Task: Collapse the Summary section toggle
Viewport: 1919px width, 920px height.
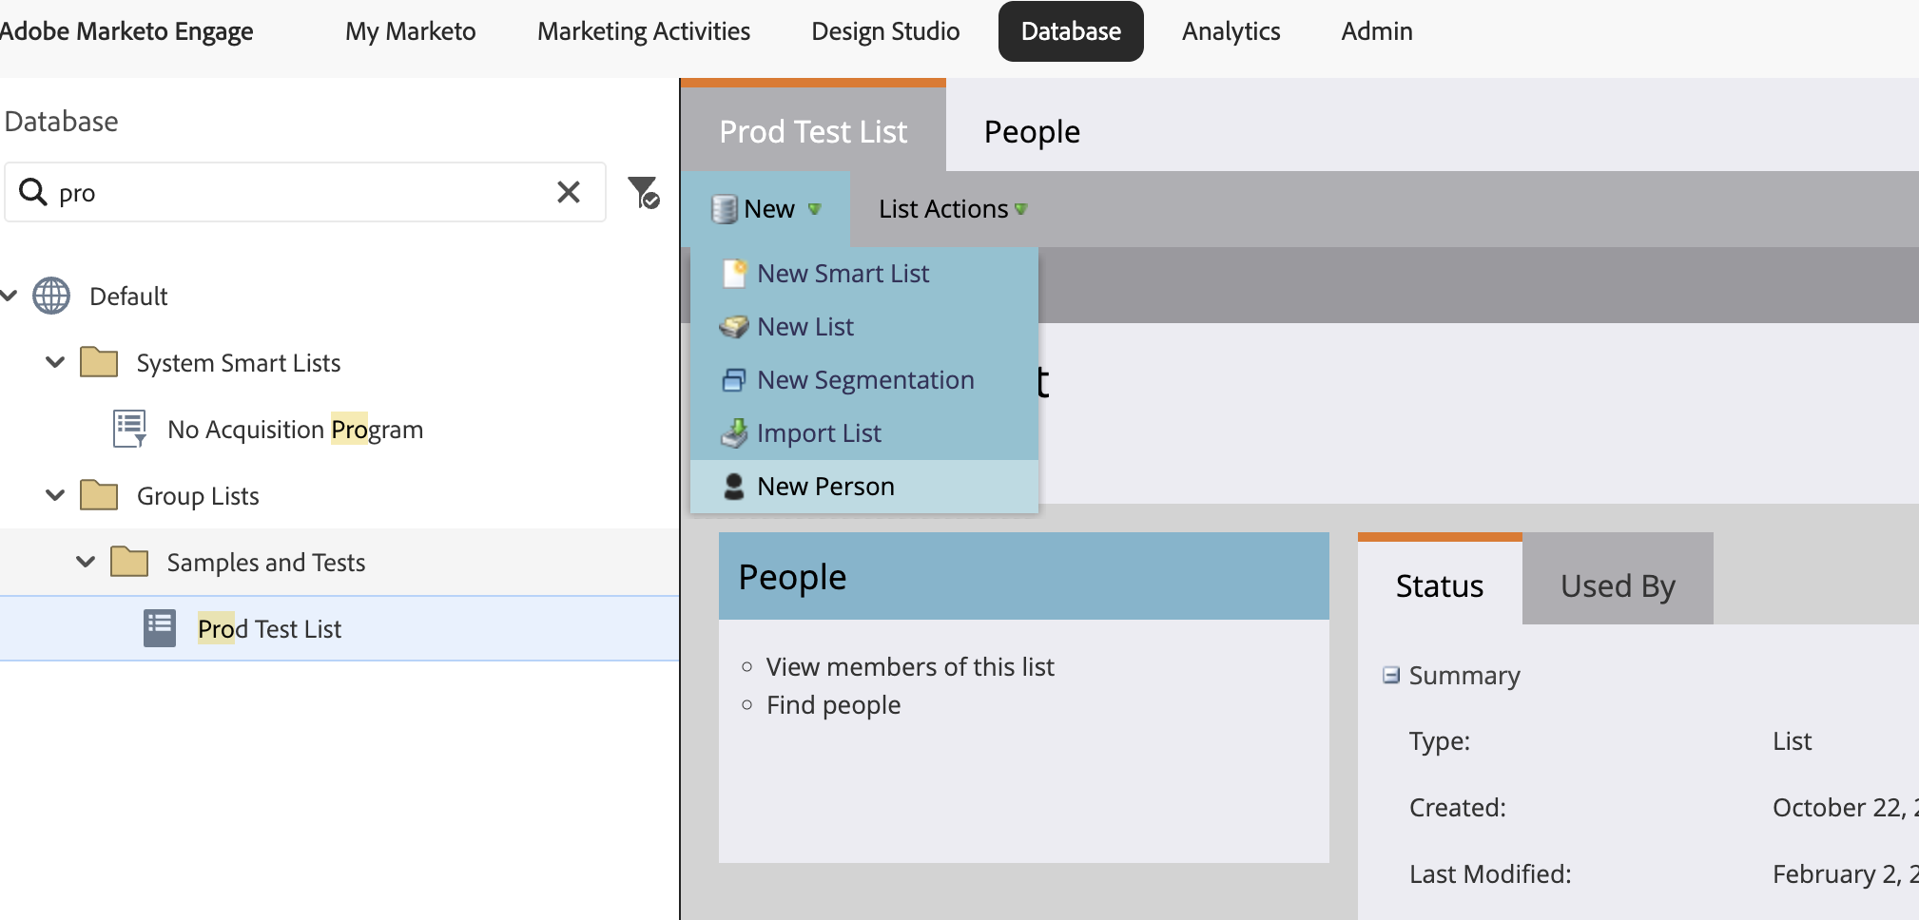Action: tap(1391, 675)
